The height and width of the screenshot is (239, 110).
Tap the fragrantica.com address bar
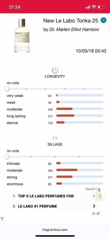[x=55, y=230]
